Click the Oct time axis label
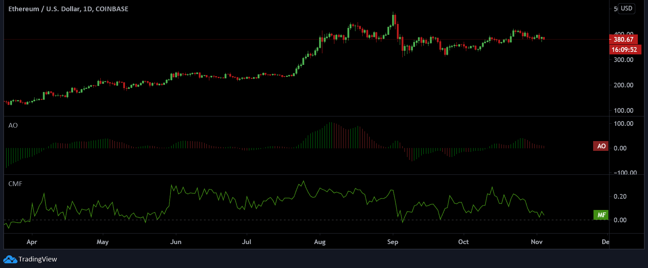Viewport: 648px width, 268px height. (463, 242)
